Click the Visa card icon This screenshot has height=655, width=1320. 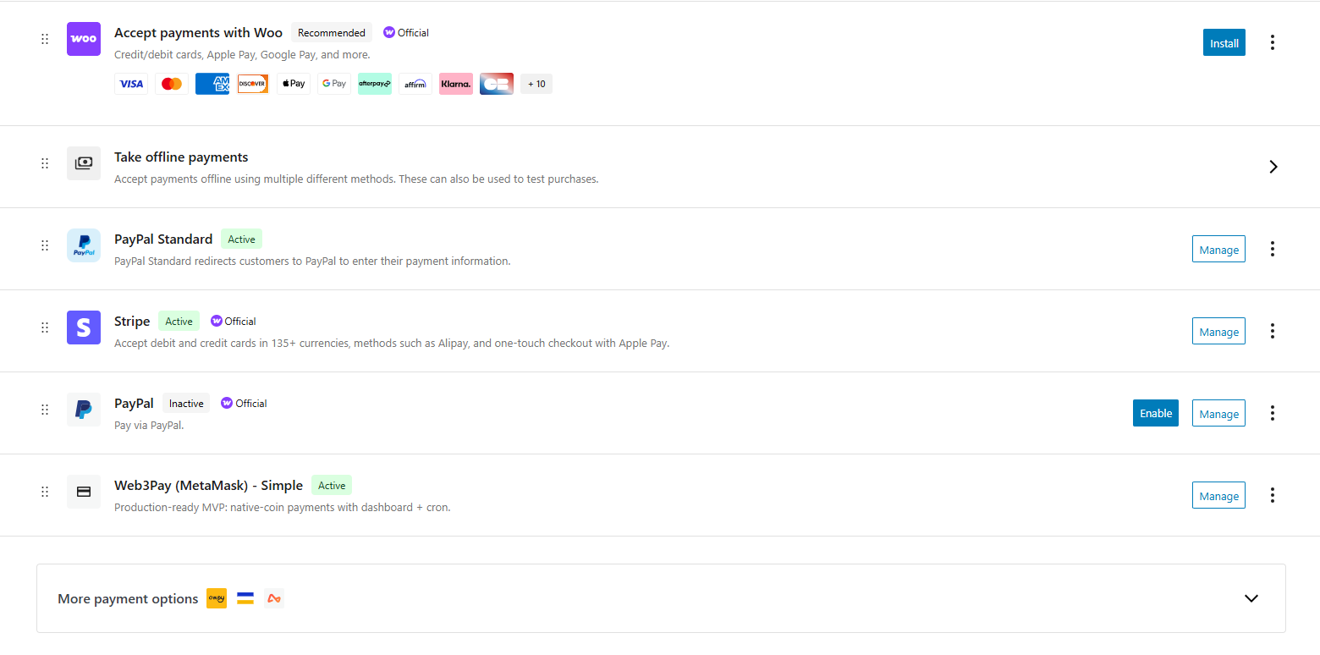coord(131,84)
